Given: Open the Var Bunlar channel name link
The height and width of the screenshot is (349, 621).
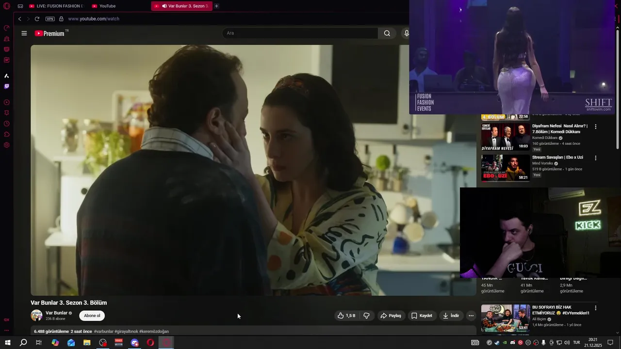Looking at the screenshot, I should (x=56, y=313).
